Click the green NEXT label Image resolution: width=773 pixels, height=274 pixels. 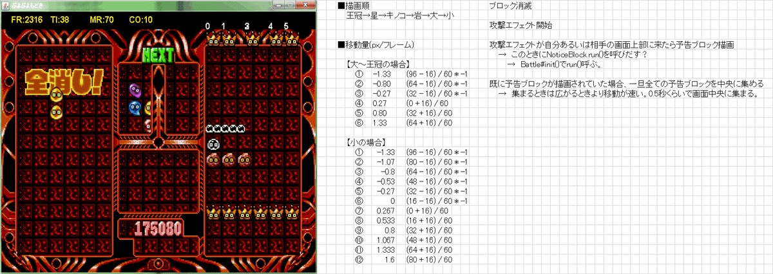click(x=158, y=55)
